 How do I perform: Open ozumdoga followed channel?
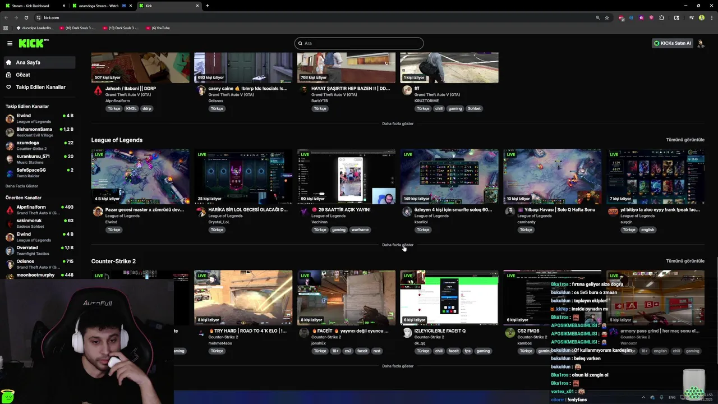tap(39, 145)
